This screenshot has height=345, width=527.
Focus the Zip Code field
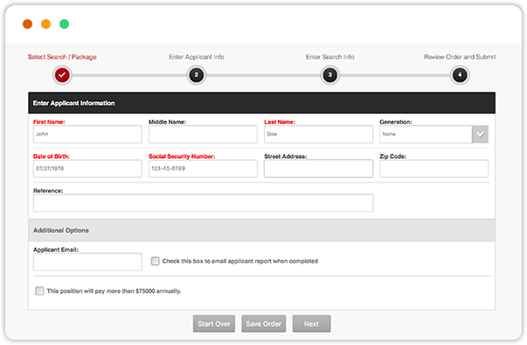[x=433, y=169]
